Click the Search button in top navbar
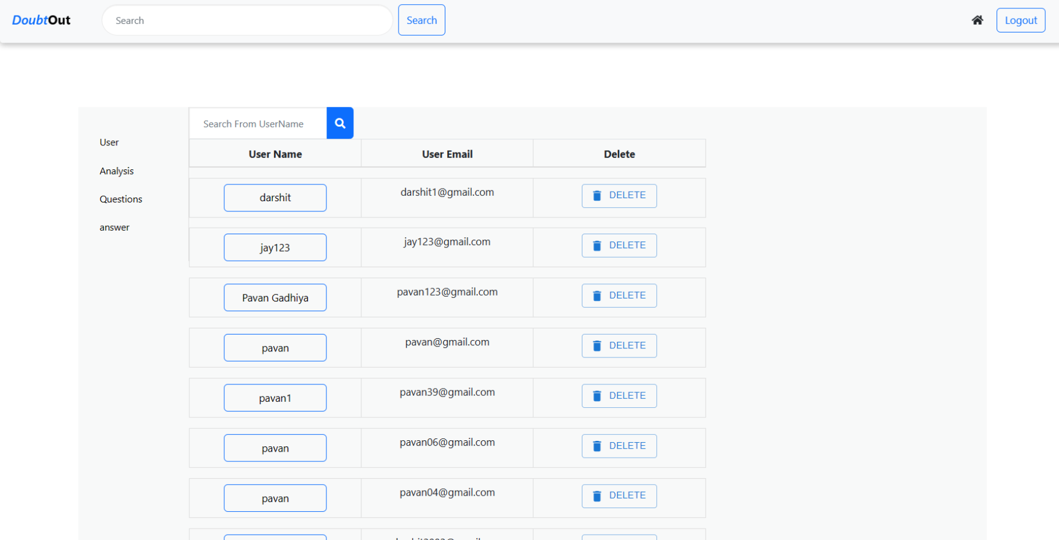This screenshot has width=1059, height=540. (x=421, y=20)
